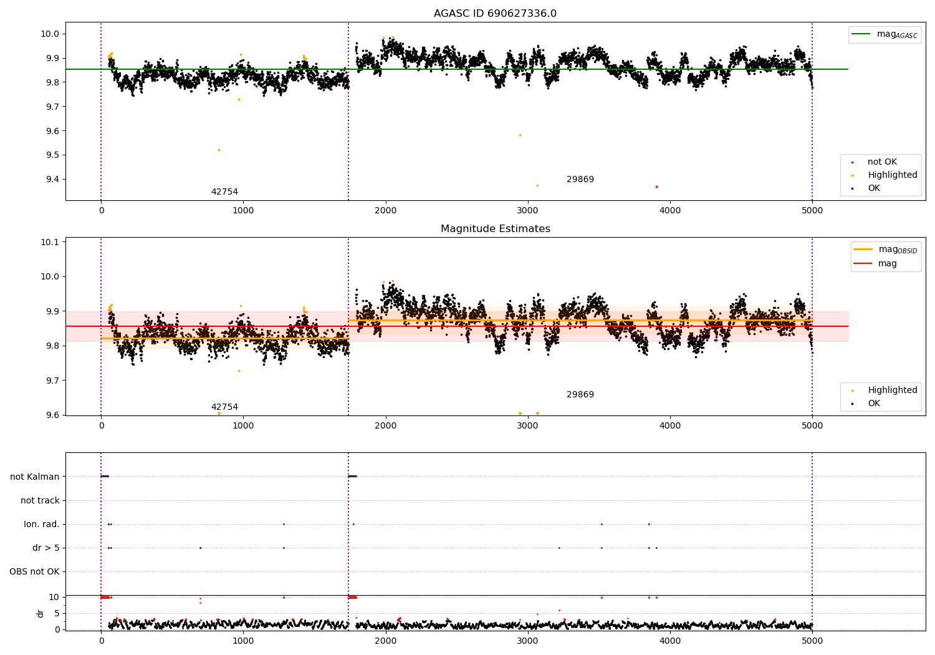Click the 'dr > 5' axis label

46,548
